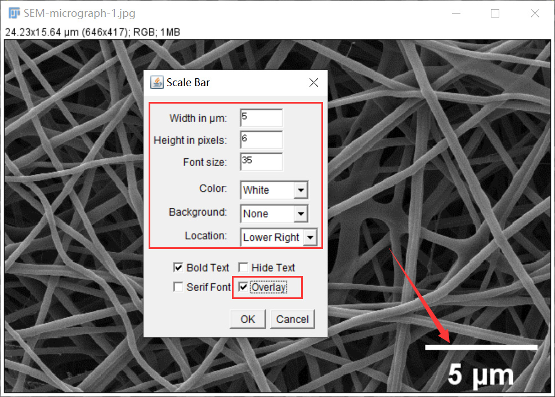Click the Java icon in the Scale Bar dialog

point(157,83)
